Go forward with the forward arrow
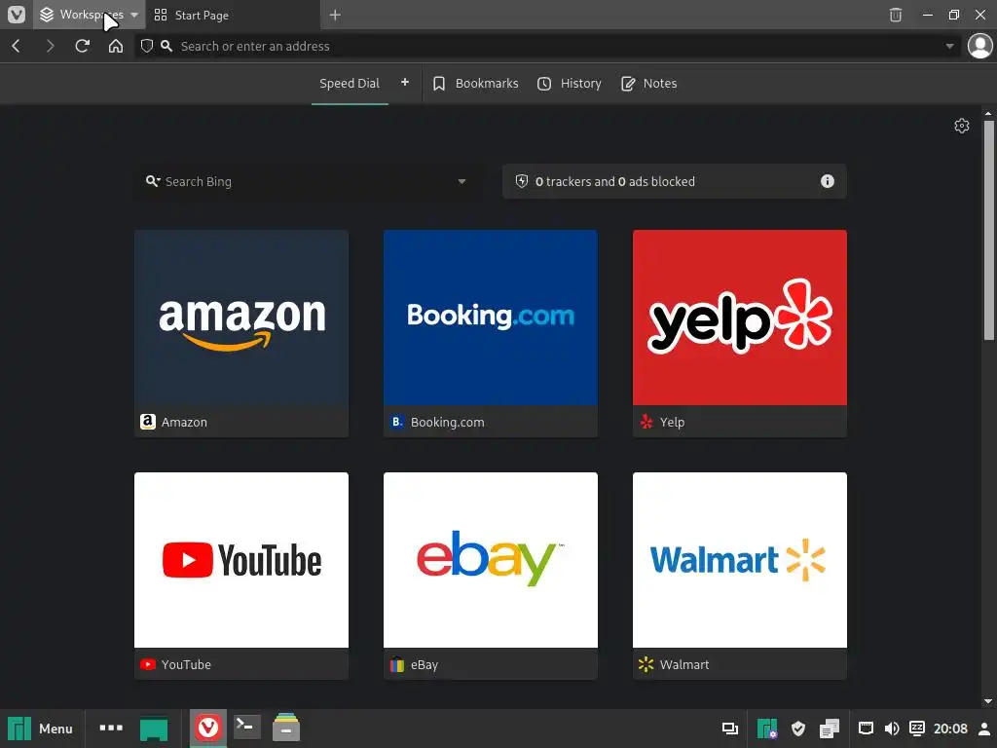The height and width of the screenshot is (748, 997). pyautogui.click(x=50, y=46)
